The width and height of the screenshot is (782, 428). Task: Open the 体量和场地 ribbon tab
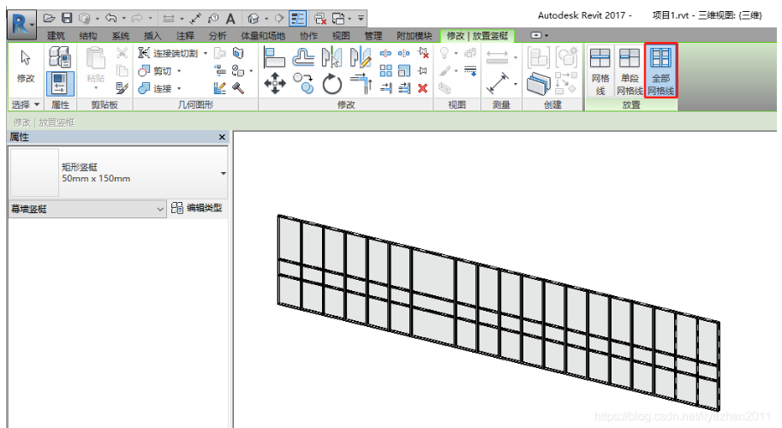click(x=263, y=36)
